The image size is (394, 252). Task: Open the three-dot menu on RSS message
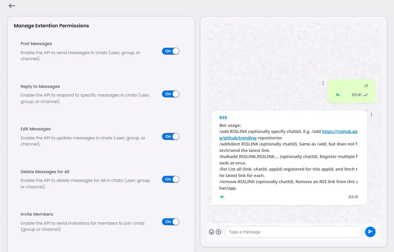point(372,115)
